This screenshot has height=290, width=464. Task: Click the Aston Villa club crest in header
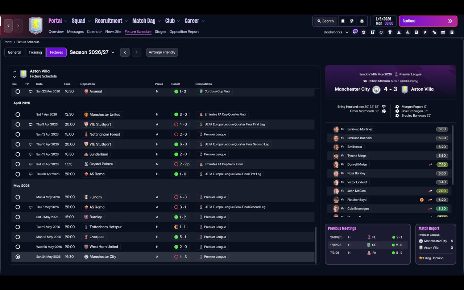[36, 26]
